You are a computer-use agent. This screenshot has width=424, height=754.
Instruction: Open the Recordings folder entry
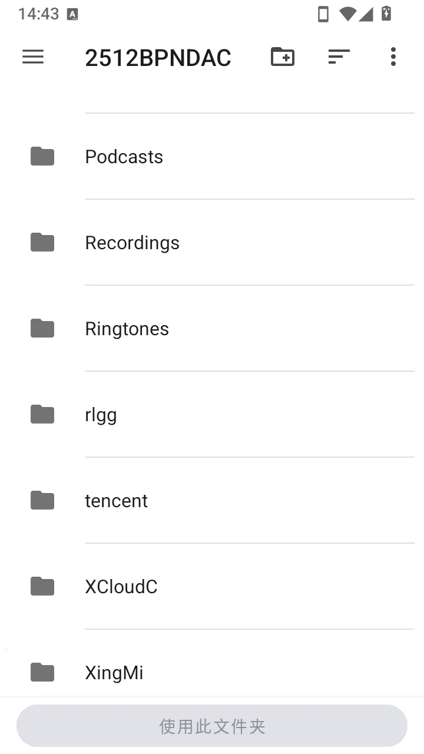point(212,242)
